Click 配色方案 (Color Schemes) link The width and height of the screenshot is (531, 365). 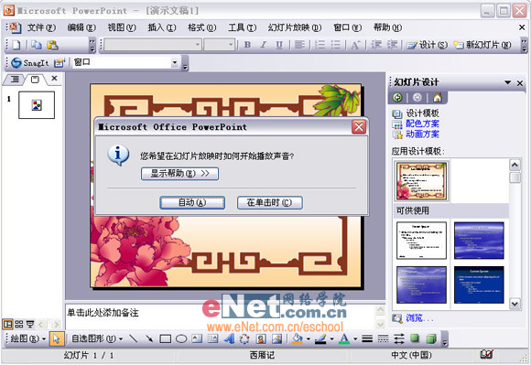point(422,123)
